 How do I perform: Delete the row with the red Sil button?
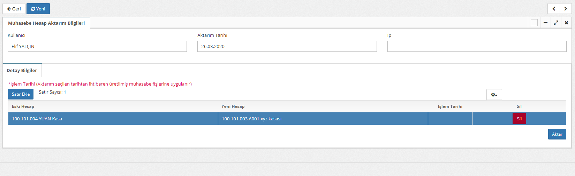[x=519, y=119]
